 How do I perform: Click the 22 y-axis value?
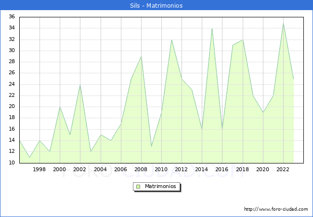(12, 95)
